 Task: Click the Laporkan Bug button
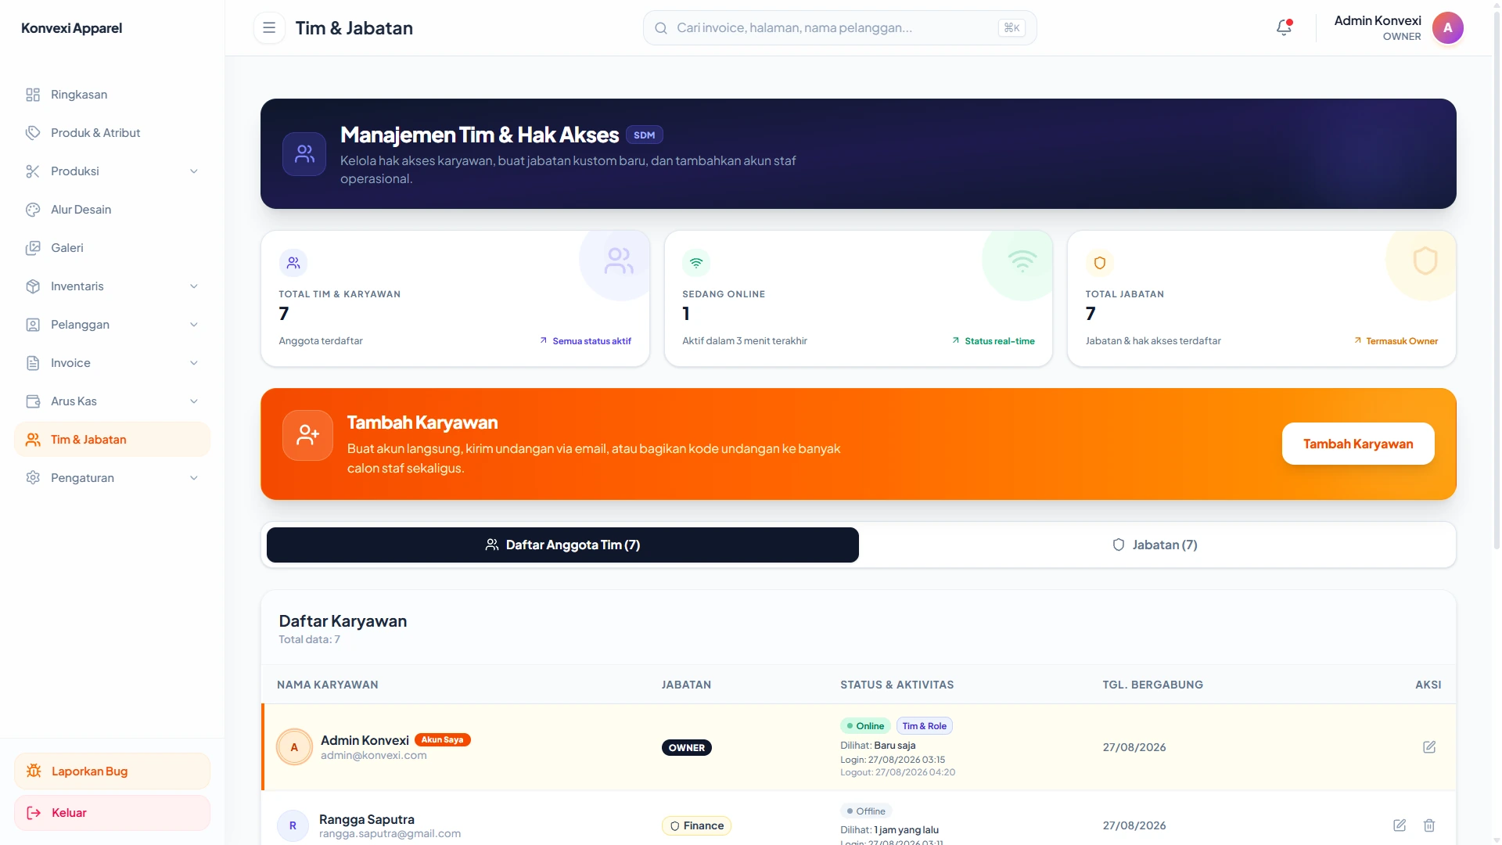tap(112, 771)
